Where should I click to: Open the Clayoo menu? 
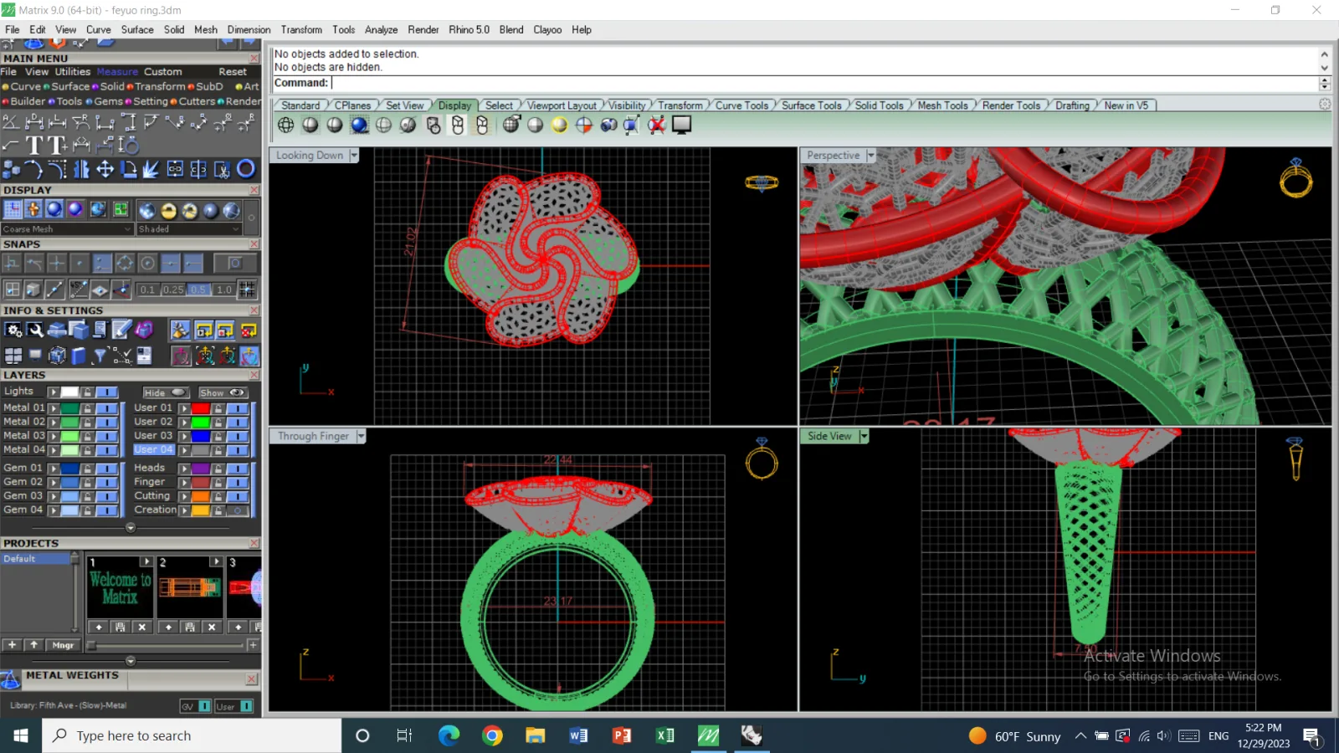click(x=547, y=29)
